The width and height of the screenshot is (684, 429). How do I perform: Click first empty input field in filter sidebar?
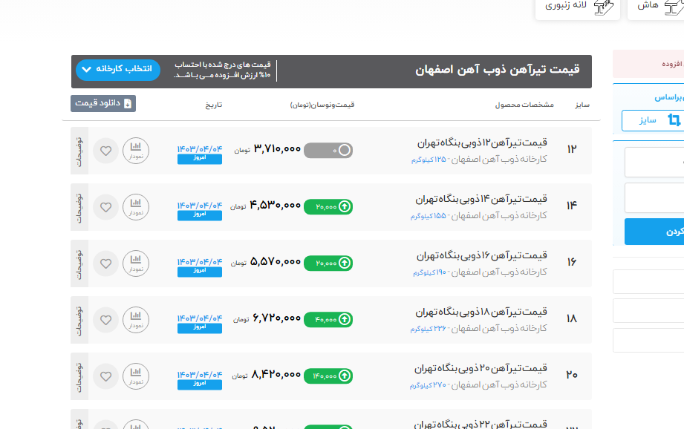[654, 162]
